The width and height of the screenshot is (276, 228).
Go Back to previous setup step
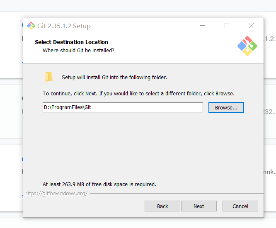(x=162, y=206)
